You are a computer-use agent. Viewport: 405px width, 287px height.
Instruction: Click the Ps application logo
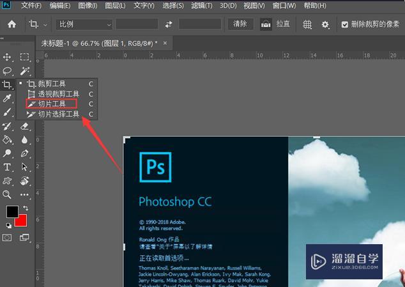pos(6,4)
